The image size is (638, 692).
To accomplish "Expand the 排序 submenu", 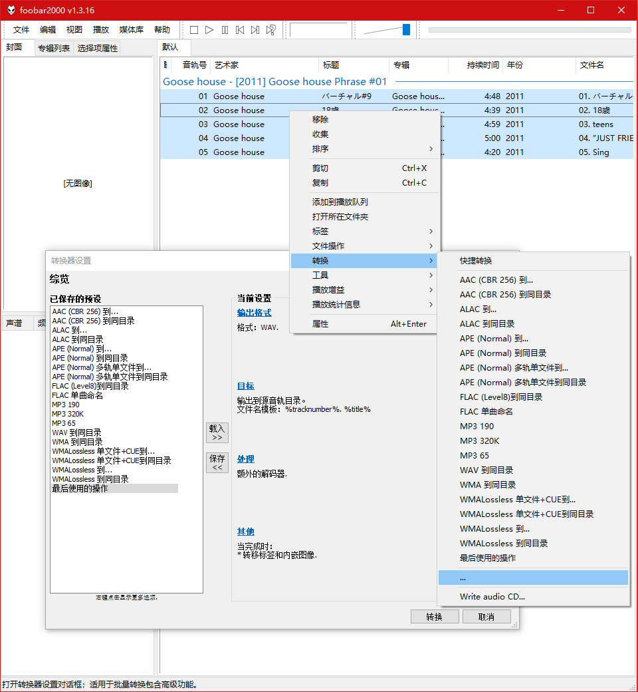I will click(x=364, y=149).
